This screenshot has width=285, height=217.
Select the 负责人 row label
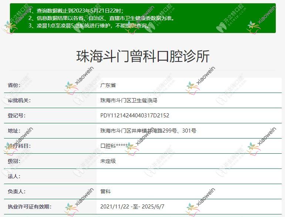[17, 191]
